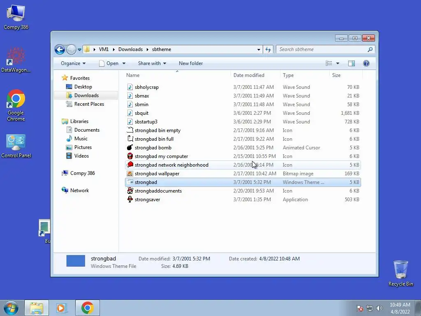Click the Compy 386 desktop icon

16,17
